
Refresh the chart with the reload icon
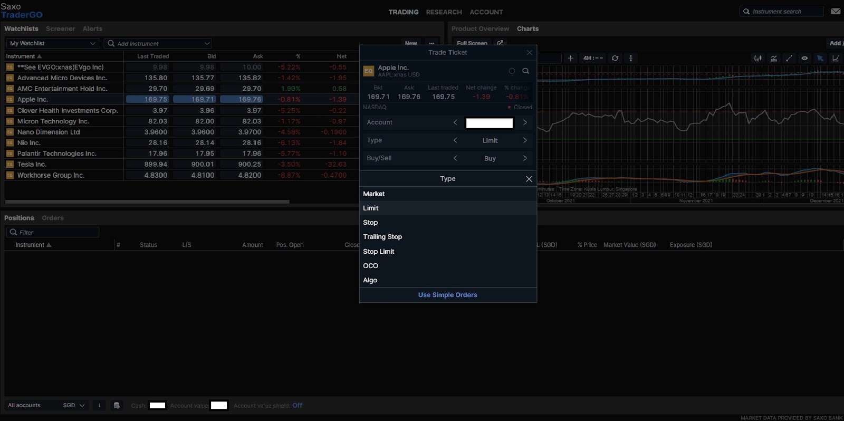[x=615, y=58]
